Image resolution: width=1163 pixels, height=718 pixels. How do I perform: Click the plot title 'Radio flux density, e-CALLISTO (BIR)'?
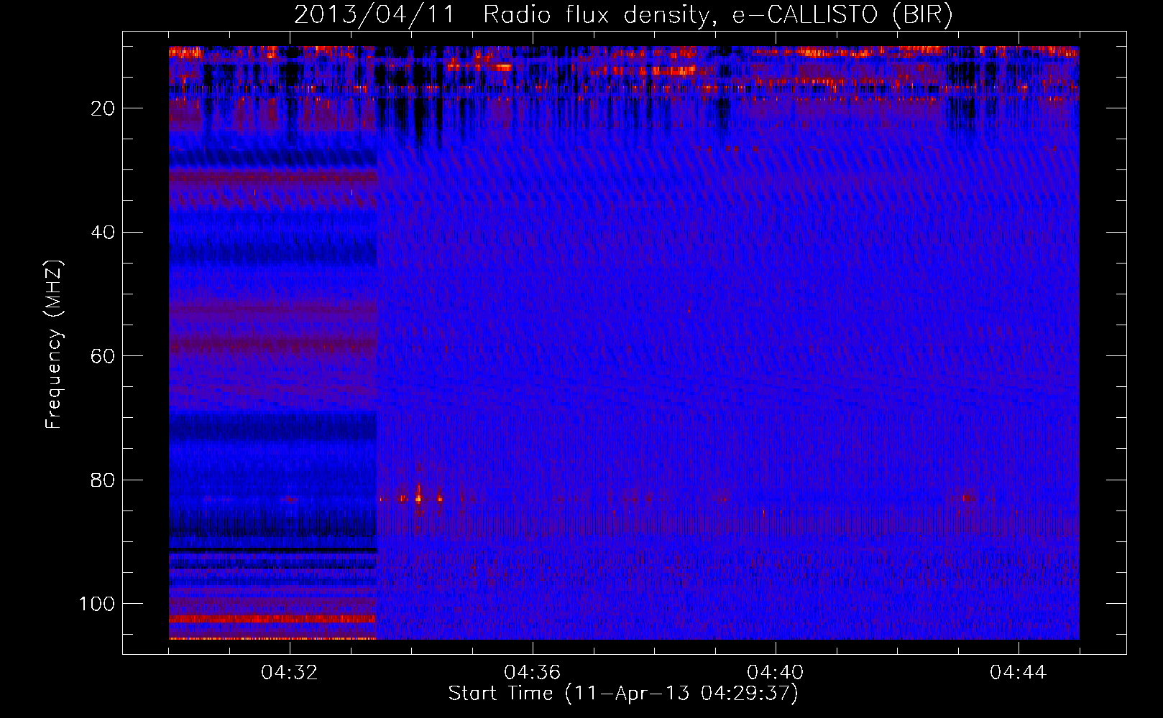(x=717, y=15)
